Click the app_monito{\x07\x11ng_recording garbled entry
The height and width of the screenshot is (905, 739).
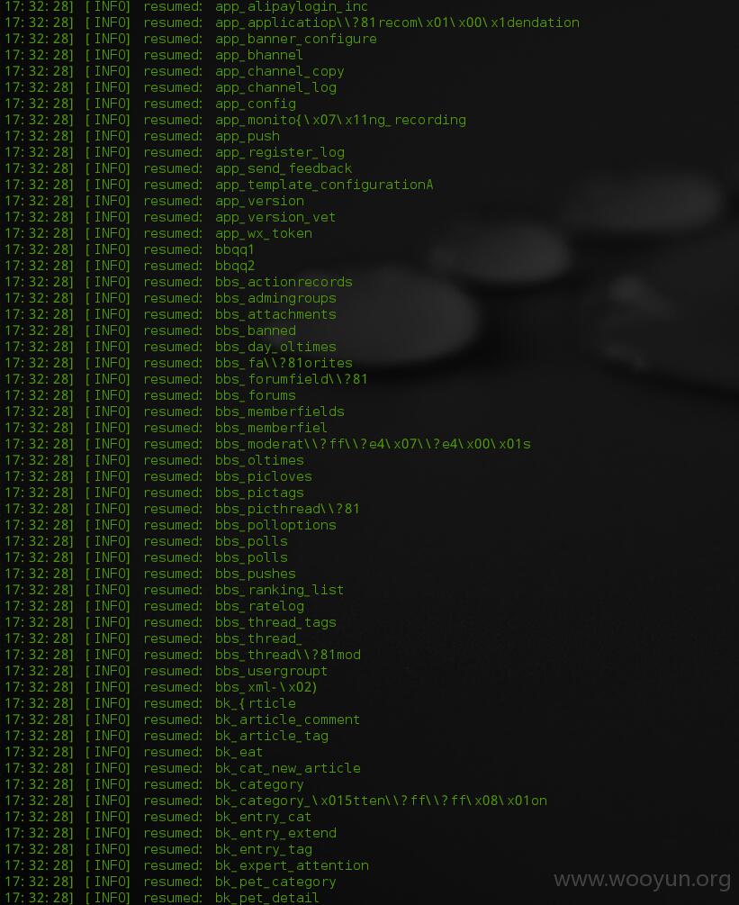pos(340,120)
